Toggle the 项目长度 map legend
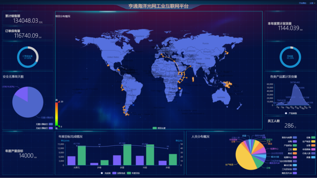 159,128
